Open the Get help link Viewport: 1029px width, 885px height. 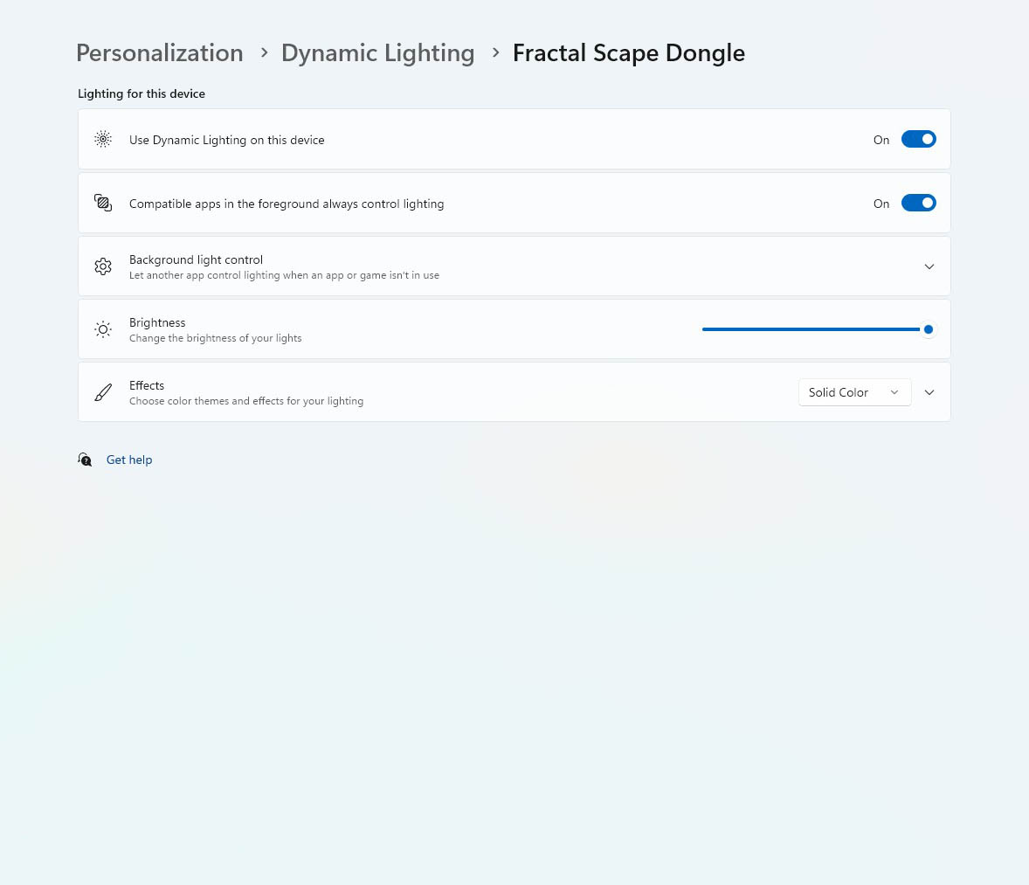(x=129, y=460)
